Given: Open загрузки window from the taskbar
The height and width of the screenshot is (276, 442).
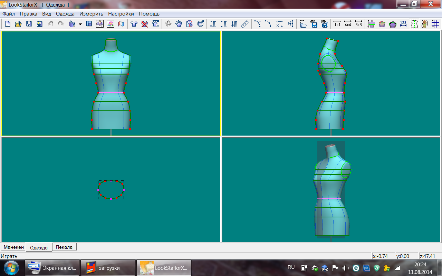Looking at the screenshot, I should point(108,268).
